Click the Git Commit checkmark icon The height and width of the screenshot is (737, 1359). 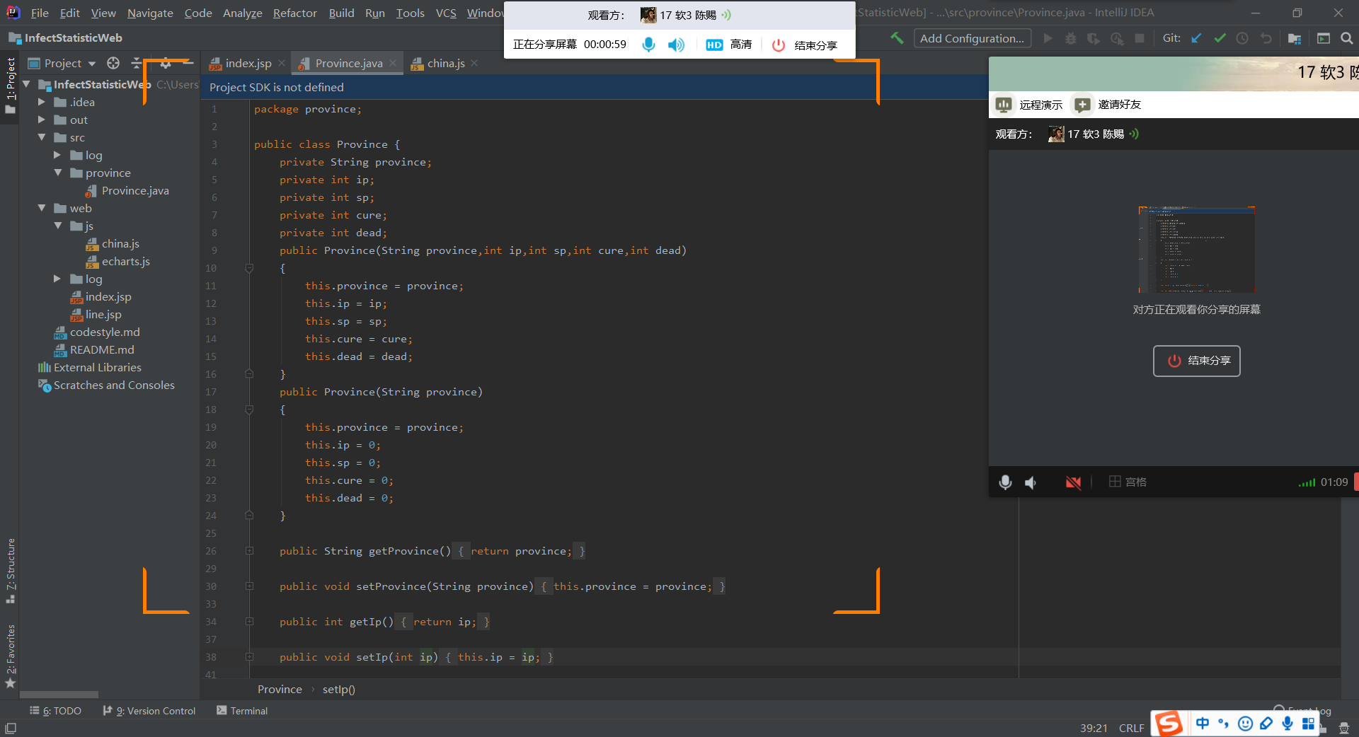(1220, 38)
